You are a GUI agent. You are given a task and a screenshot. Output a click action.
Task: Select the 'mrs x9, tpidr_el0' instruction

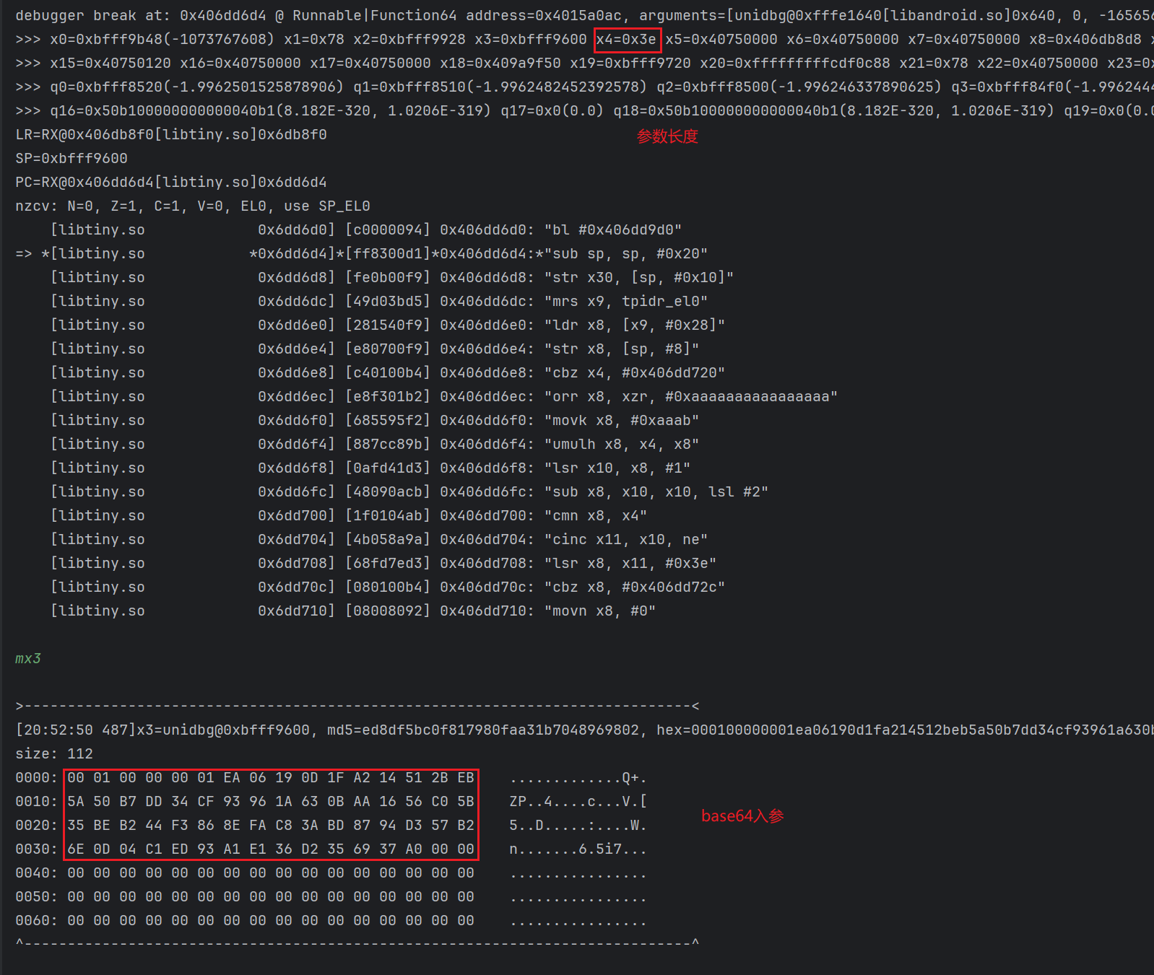(x=626, y=301)
